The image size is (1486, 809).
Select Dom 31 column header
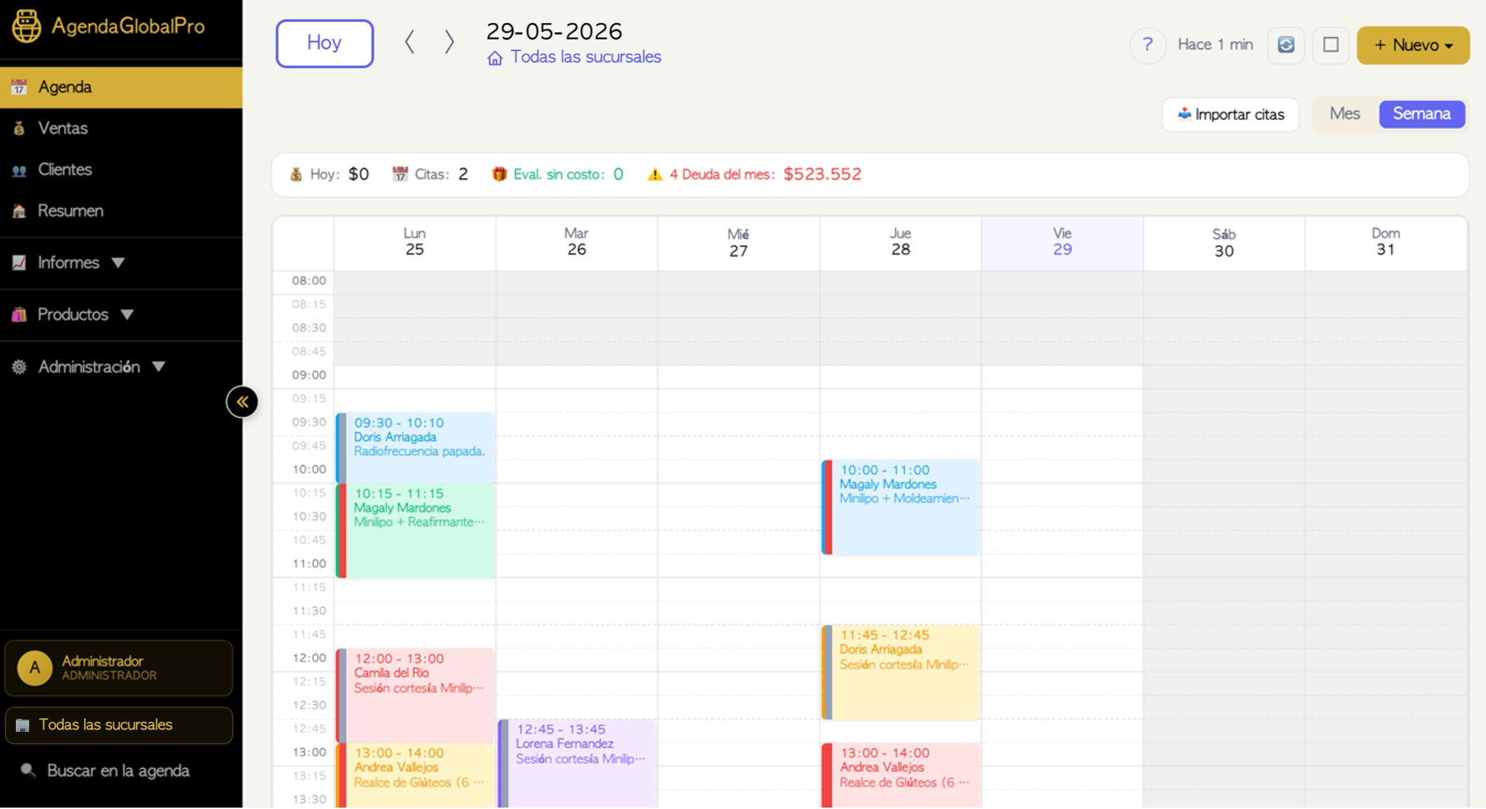click(x=1386, y=242)
